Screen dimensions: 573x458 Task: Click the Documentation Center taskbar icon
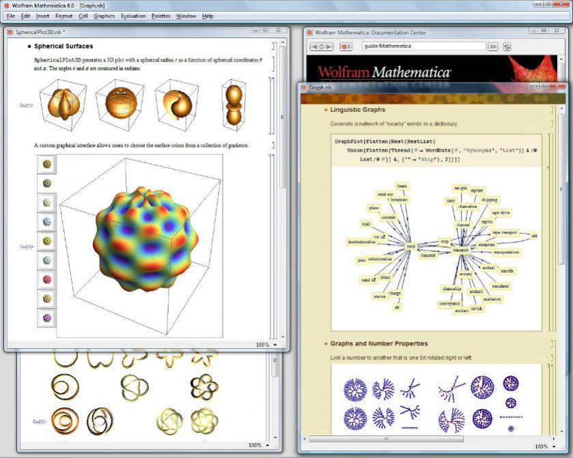click(x=309, y=32)
